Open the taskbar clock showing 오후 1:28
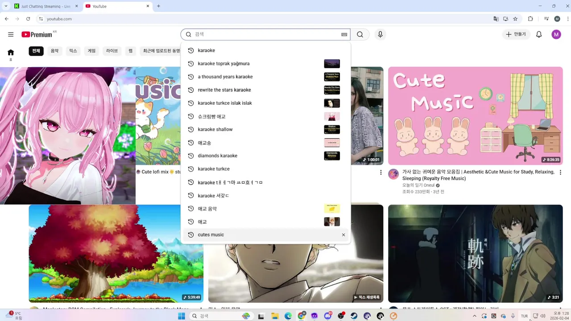 point(559,316)
